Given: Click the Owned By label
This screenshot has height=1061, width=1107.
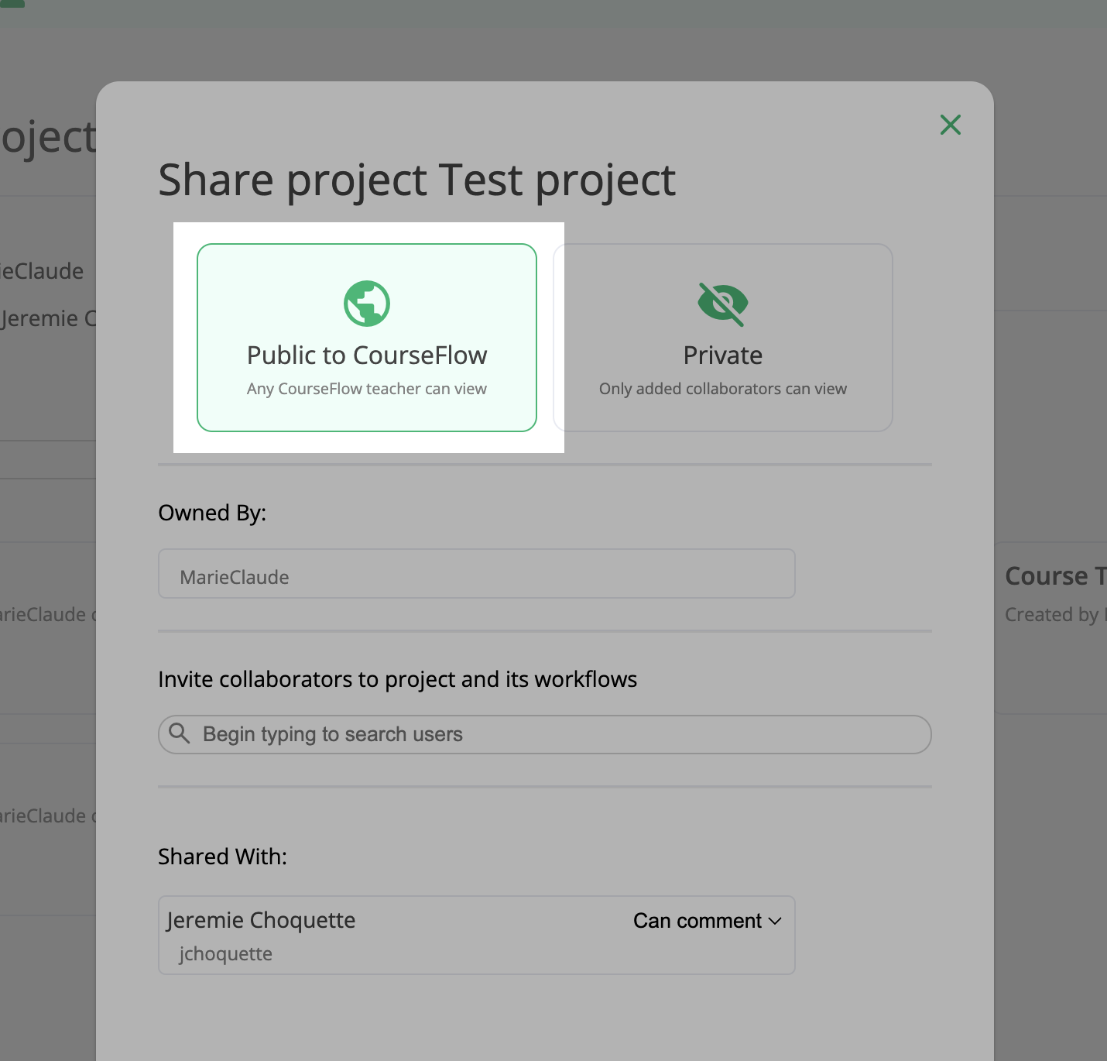Looking at the screenshot, I should [x=212, y=513].
